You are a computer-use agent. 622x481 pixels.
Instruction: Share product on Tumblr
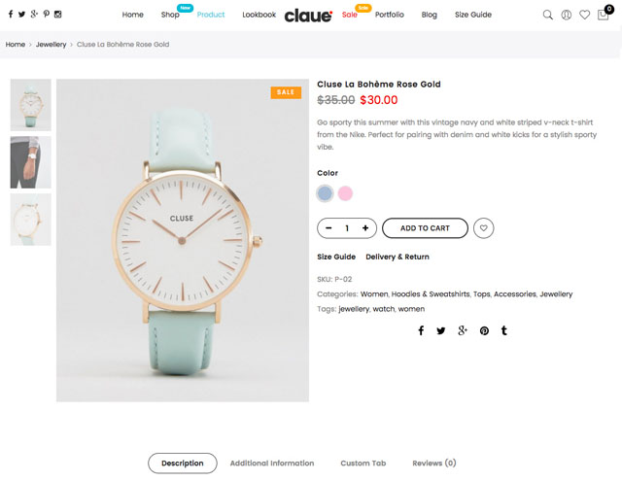tap(503, 330)
